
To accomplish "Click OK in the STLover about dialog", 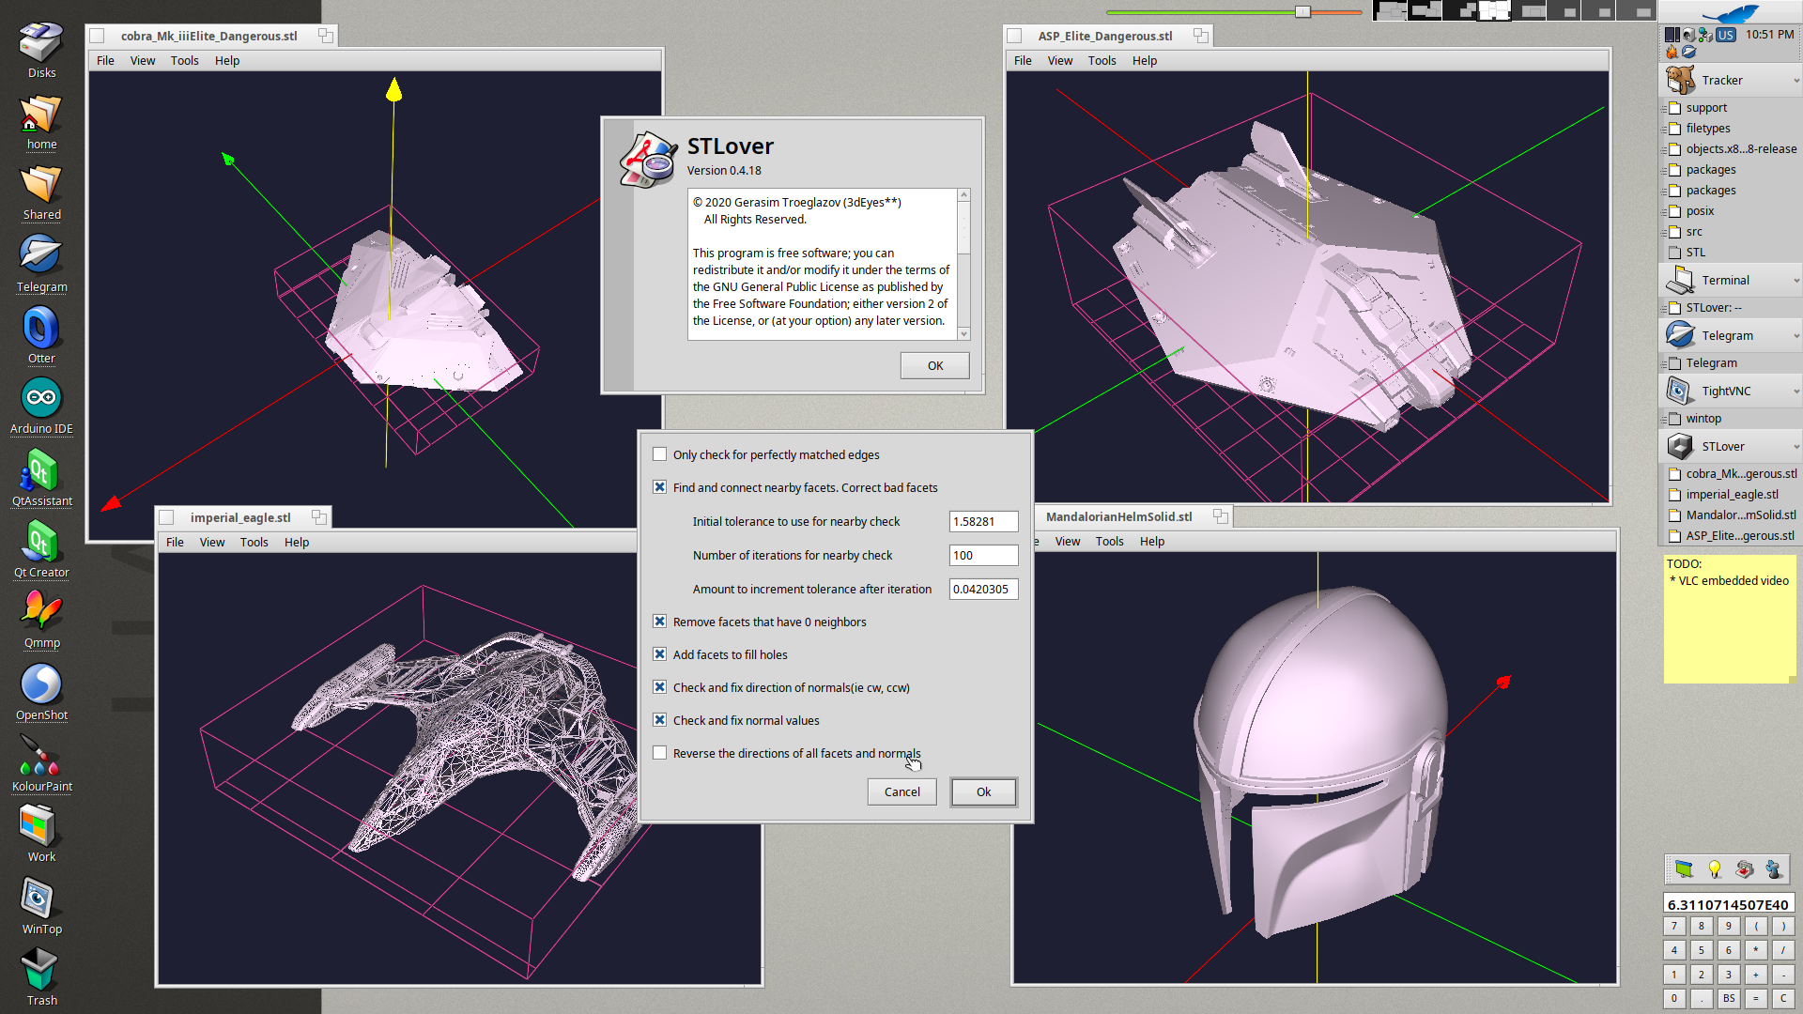I will [x=935, y=365].
